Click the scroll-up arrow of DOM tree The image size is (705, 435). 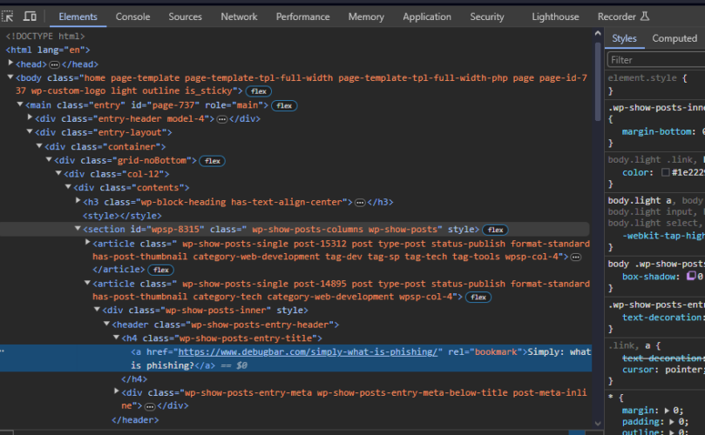(598, 33)
